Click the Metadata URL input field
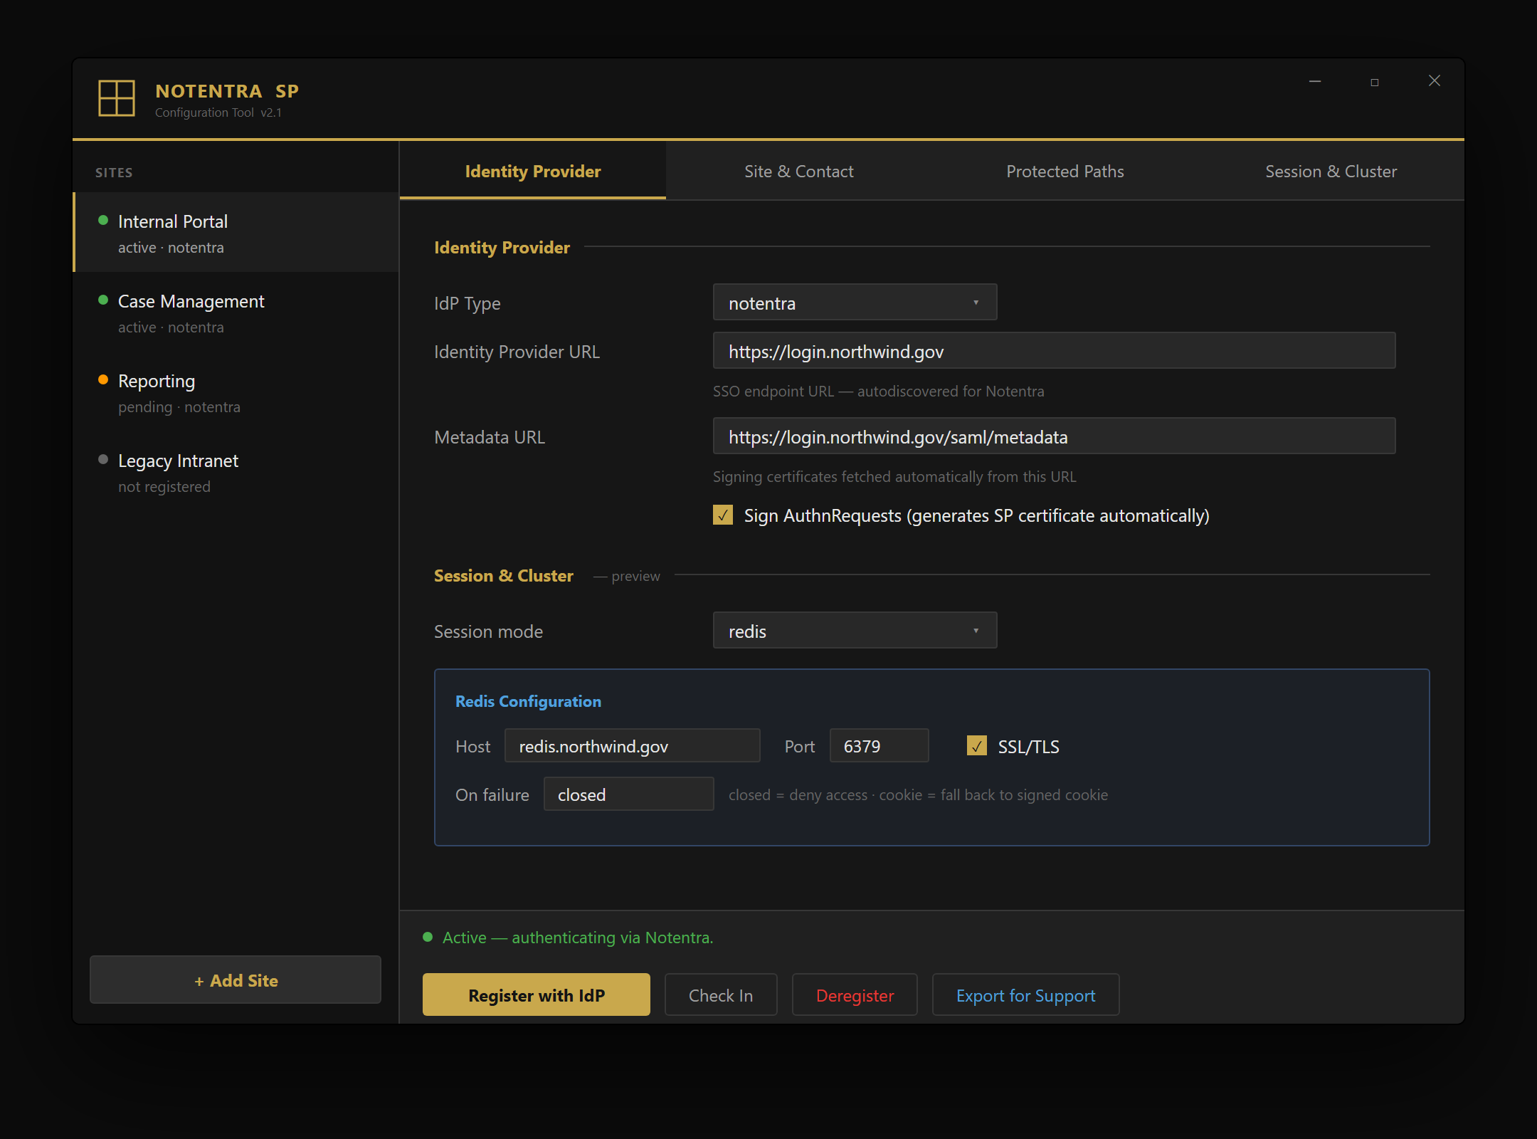The image size is (1537, 1139). point(1055,436)
